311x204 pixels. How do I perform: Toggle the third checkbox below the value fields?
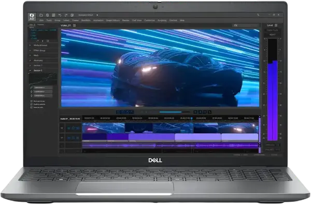click(x=31, y=107)
